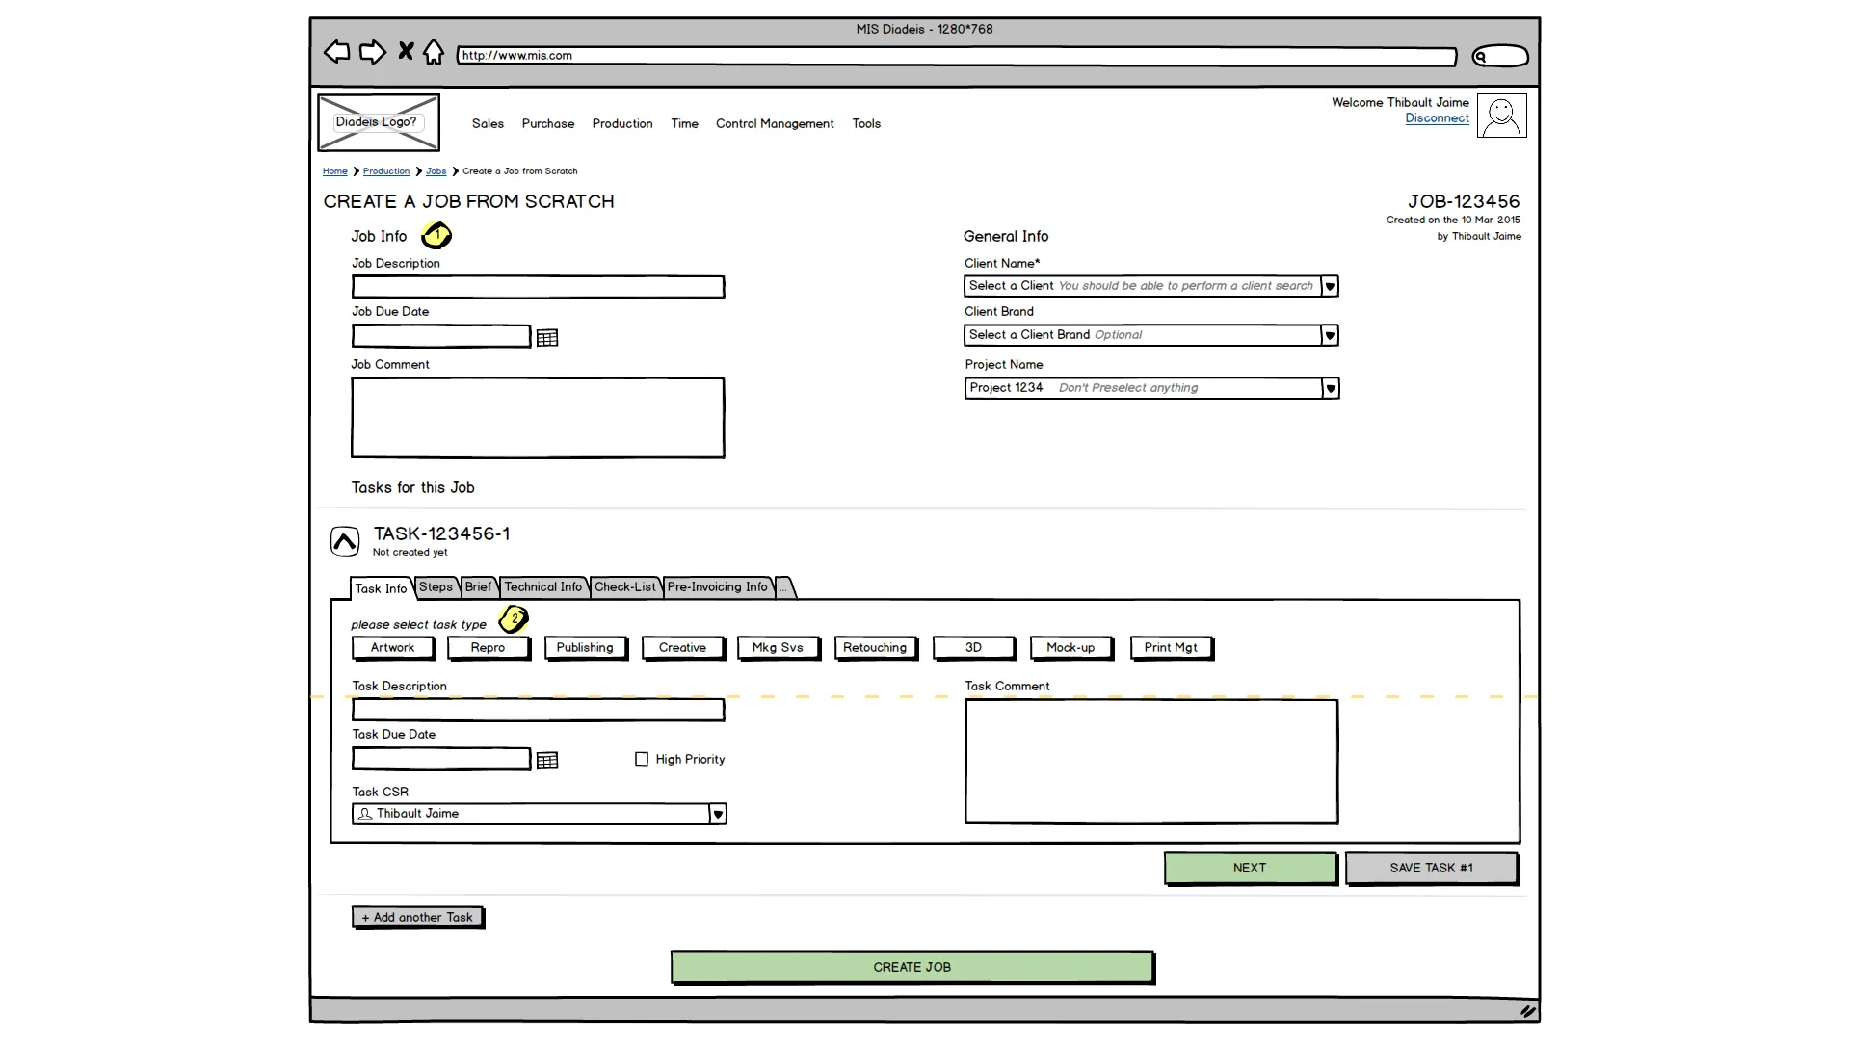Click the browser search box icon
Screen dimensions: 1850x1040
click(1500, 56)
